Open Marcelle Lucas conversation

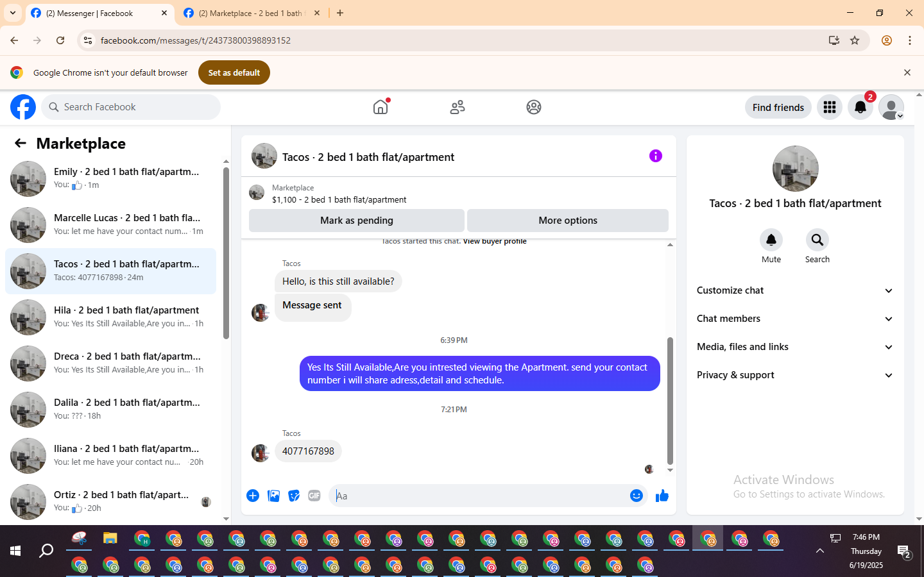(110, 225)
